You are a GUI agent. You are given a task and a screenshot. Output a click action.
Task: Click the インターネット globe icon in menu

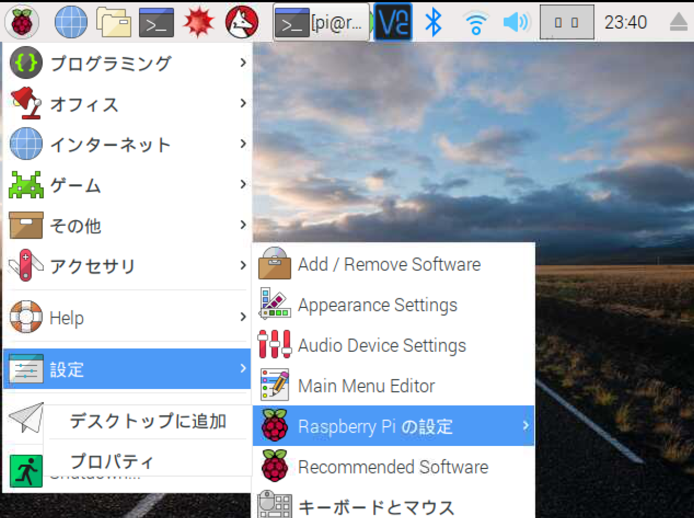pyautogui.click(x=26, y=144)
